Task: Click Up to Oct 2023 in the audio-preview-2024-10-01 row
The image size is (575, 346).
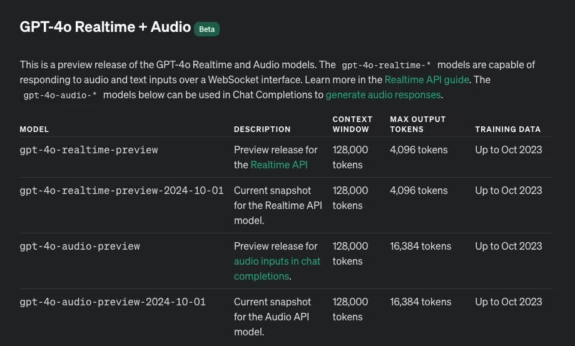Action: 509,302
